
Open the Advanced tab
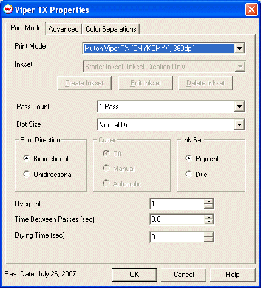64,29
